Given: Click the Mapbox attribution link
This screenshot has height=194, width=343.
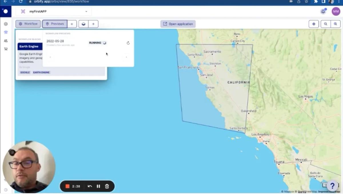Looking at the screenshot, I should 288,192.
